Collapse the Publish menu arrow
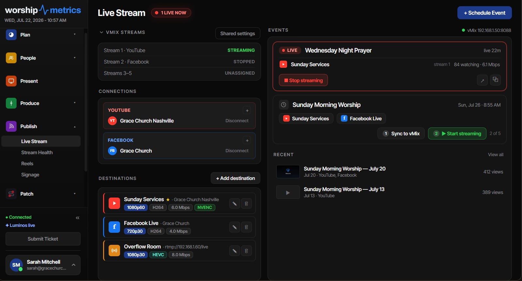522x281 pixels. 75,126
